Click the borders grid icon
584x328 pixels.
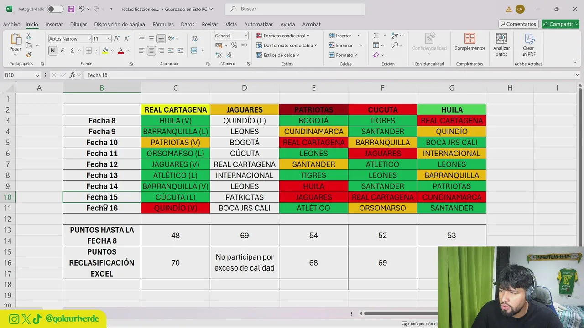click(89, 51)
